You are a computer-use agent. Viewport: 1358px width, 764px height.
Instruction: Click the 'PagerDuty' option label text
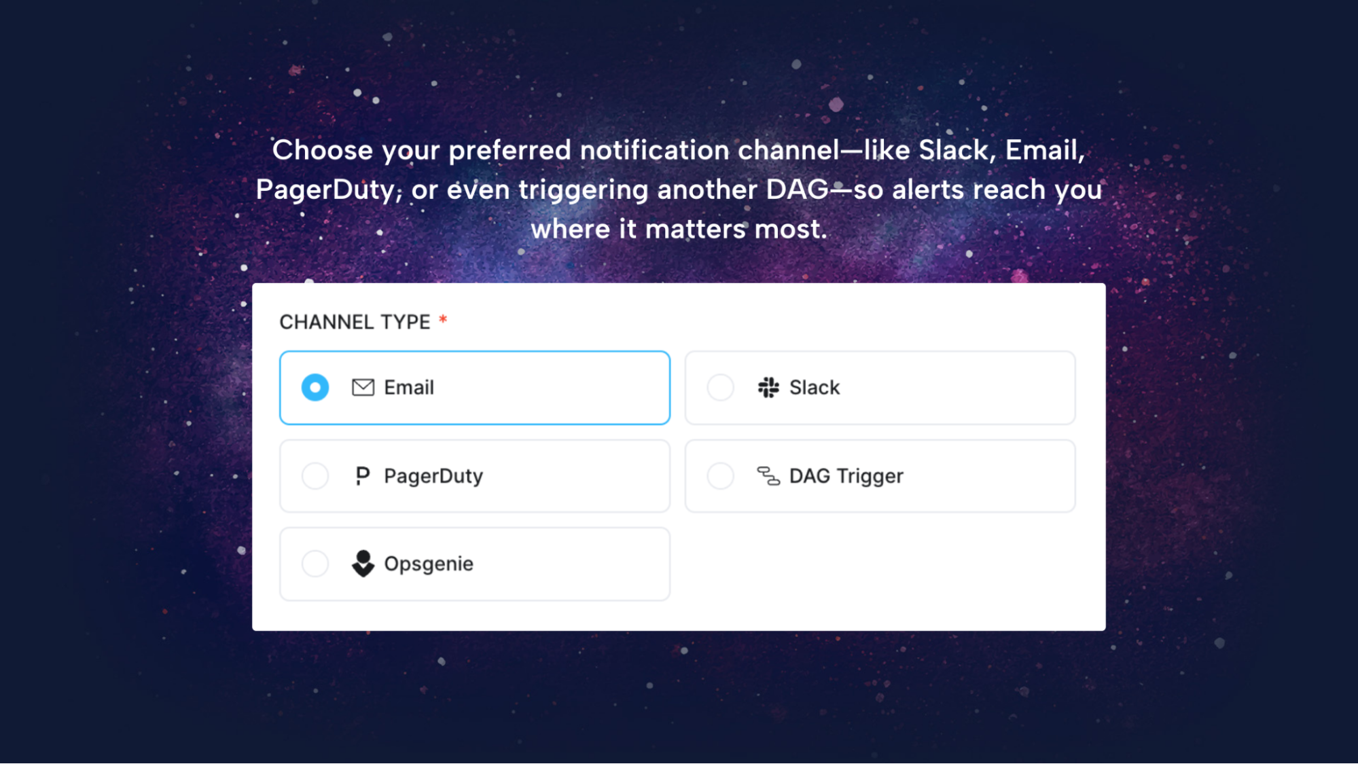pyautogui.click(x=433, y=476)
